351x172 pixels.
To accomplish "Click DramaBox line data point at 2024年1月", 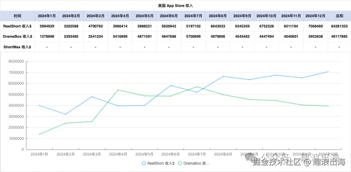I will click(x=39, y=134).
